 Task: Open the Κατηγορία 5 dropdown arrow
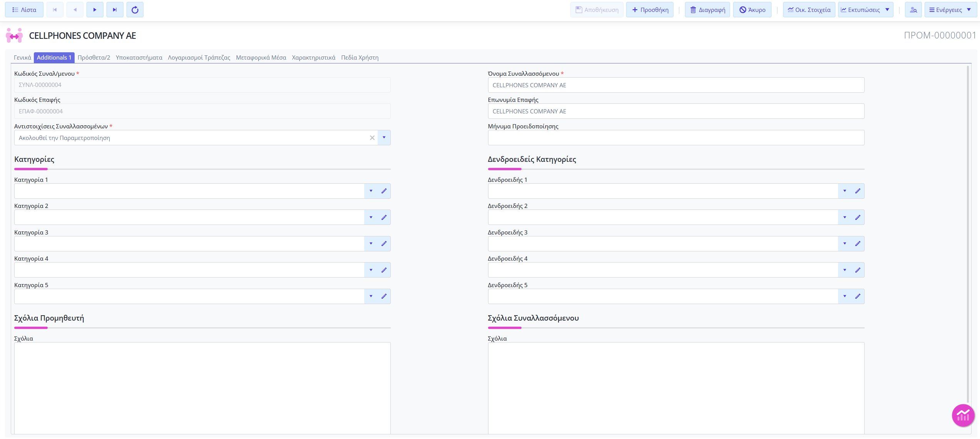371,296
